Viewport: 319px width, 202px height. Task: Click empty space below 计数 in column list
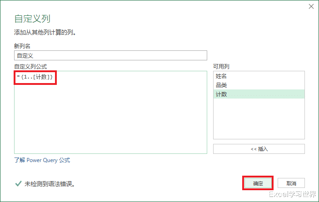click(x=259, y=119)
